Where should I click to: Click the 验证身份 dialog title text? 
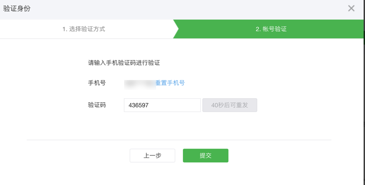click(17, 8)
